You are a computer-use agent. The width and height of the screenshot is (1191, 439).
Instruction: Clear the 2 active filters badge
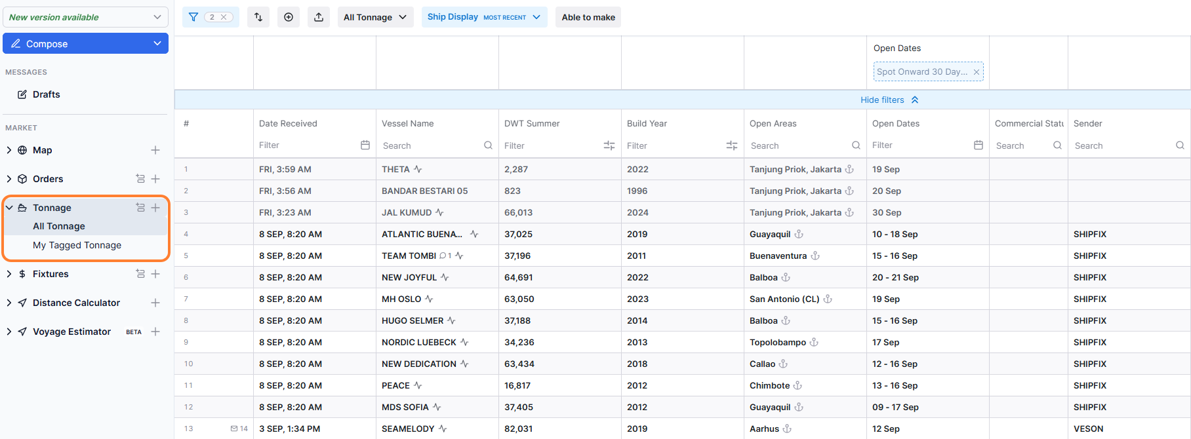(224, 17)
